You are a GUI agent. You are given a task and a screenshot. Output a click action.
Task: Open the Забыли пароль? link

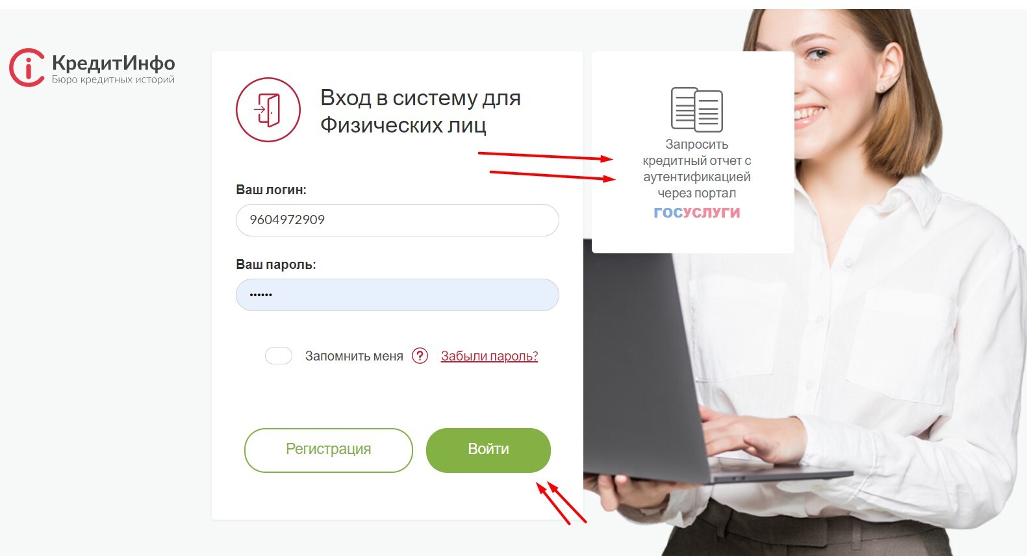(489, 356)
